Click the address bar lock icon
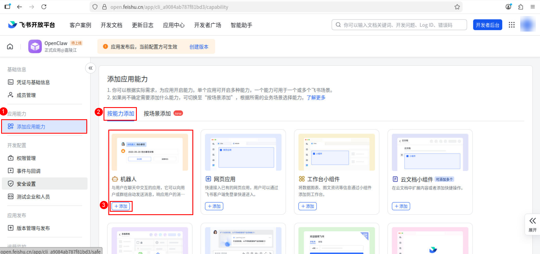This screenshot has width=540, height=254. pos(104,7)
